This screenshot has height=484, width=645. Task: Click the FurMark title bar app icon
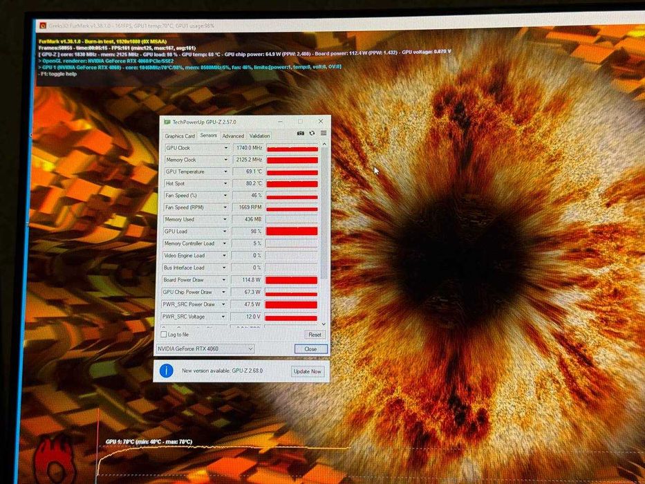43,26
